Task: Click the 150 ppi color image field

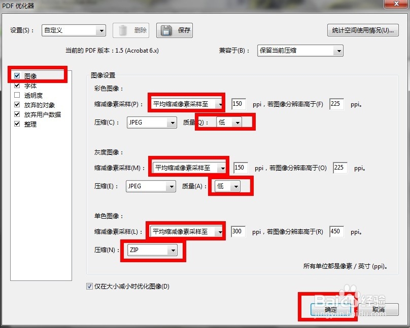Action: click(x=238, y=103)
